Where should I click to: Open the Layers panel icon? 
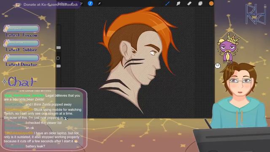200,3
